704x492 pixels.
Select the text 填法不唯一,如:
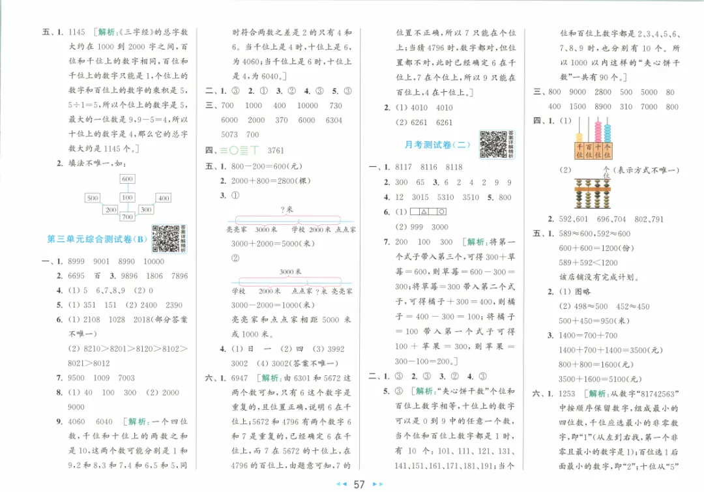click(97, 164)
